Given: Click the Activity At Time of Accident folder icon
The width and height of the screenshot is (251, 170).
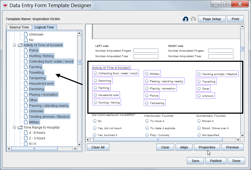Looking at the screenshot, I should pyautogui.click(x=20, y=45).
